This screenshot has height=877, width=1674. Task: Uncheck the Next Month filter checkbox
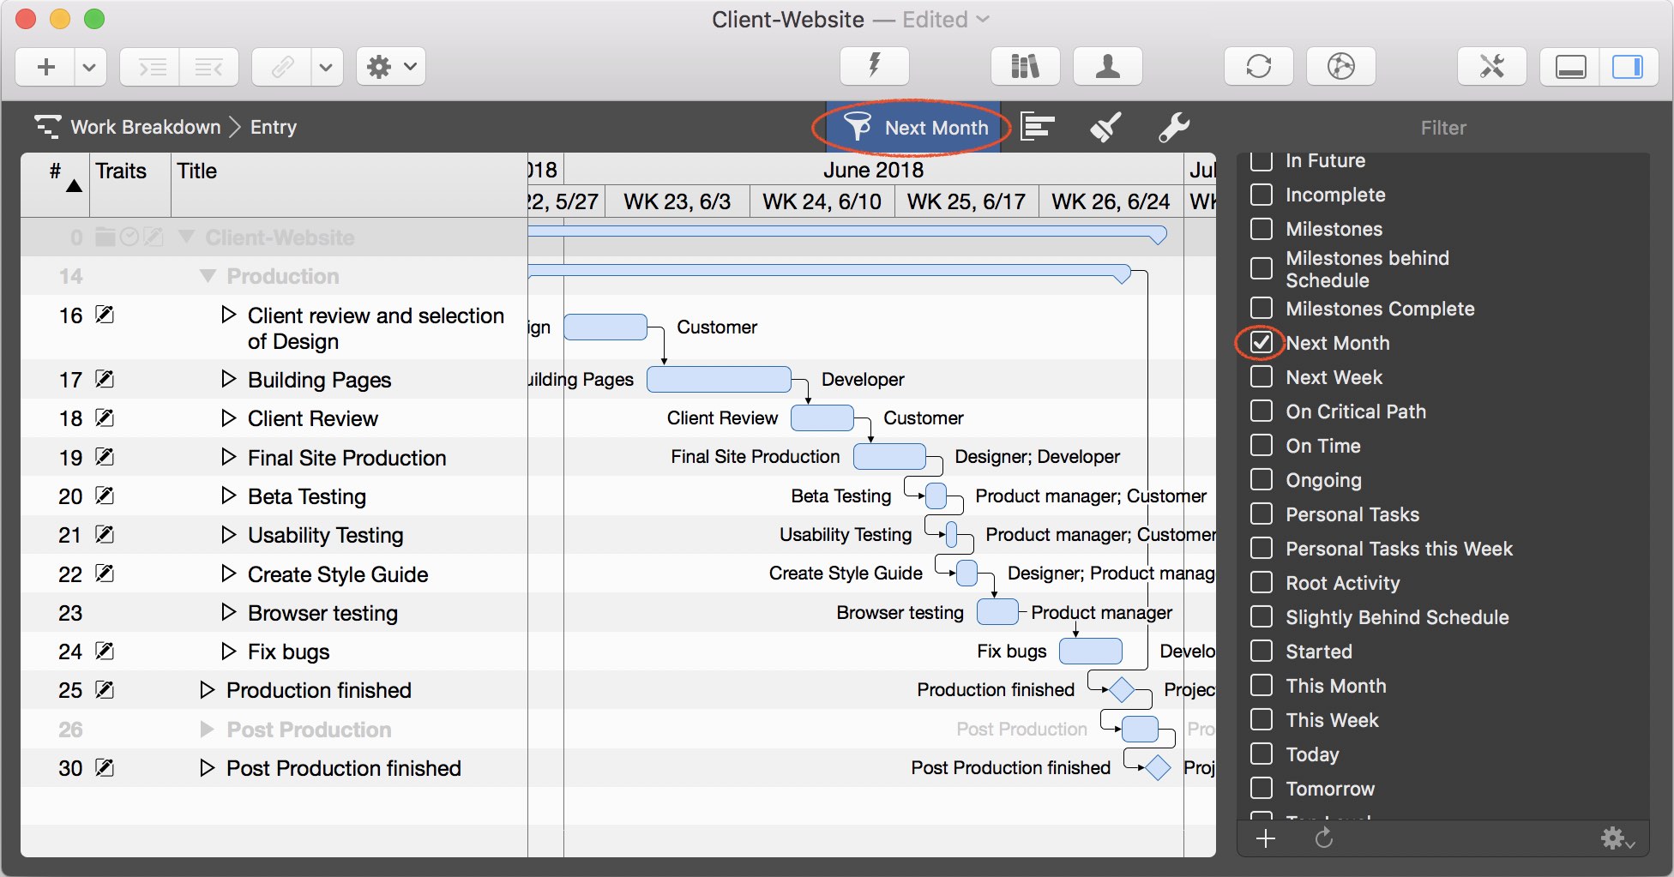point(1261,342)
